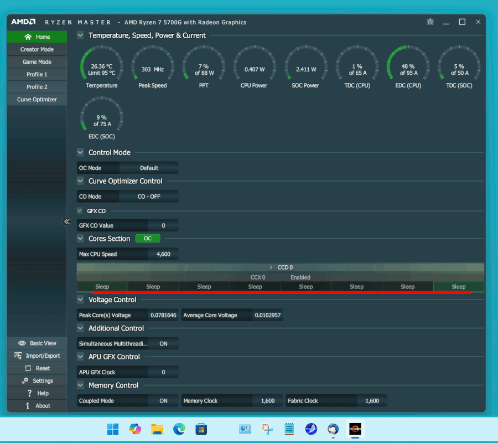
Task: Collapse the Additional Control section
Action: [x=80, y=328]
